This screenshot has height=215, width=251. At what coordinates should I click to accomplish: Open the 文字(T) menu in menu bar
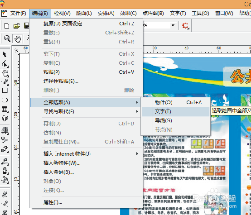click(x=178, y=13)
